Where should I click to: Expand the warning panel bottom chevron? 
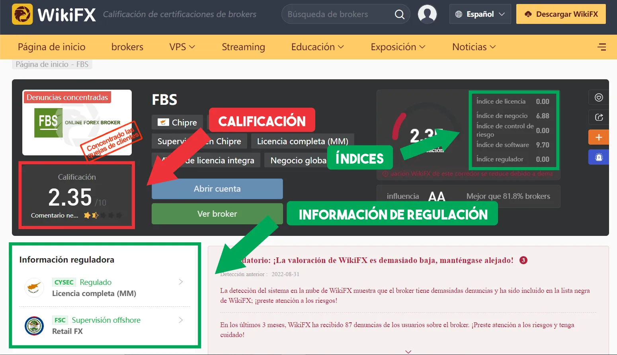(x=408, y=351)
